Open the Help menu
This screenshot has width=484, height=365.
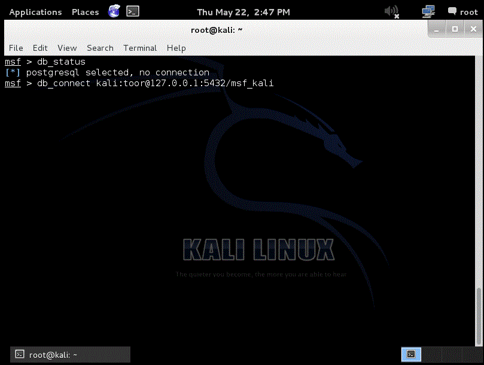pyautogui.click(x=176, y=48)
